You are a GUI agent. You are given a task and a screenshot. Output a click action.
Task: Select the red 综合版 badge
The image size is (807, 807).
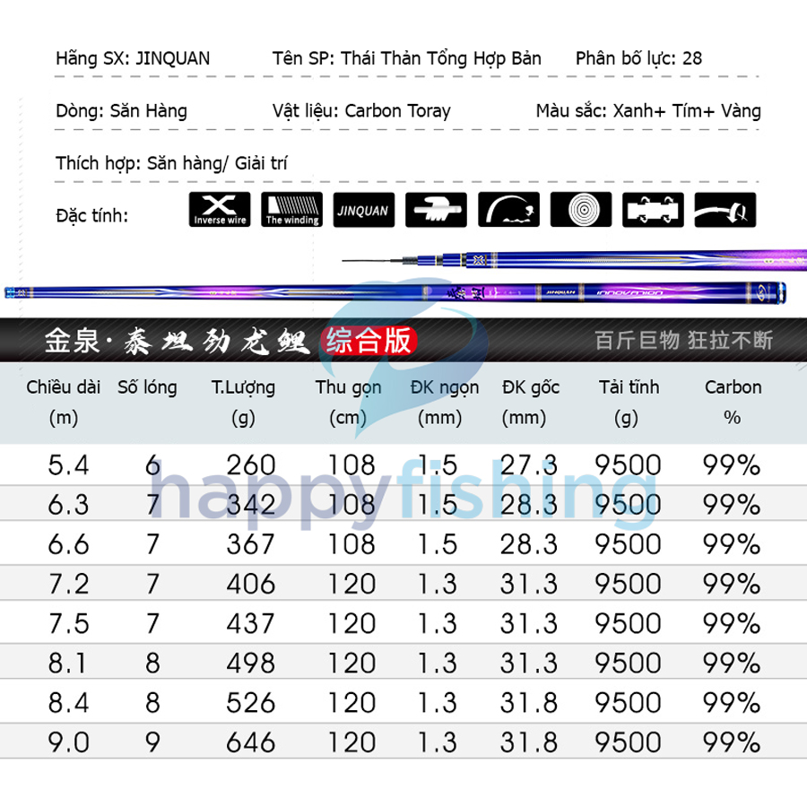(x=369, y=340)
